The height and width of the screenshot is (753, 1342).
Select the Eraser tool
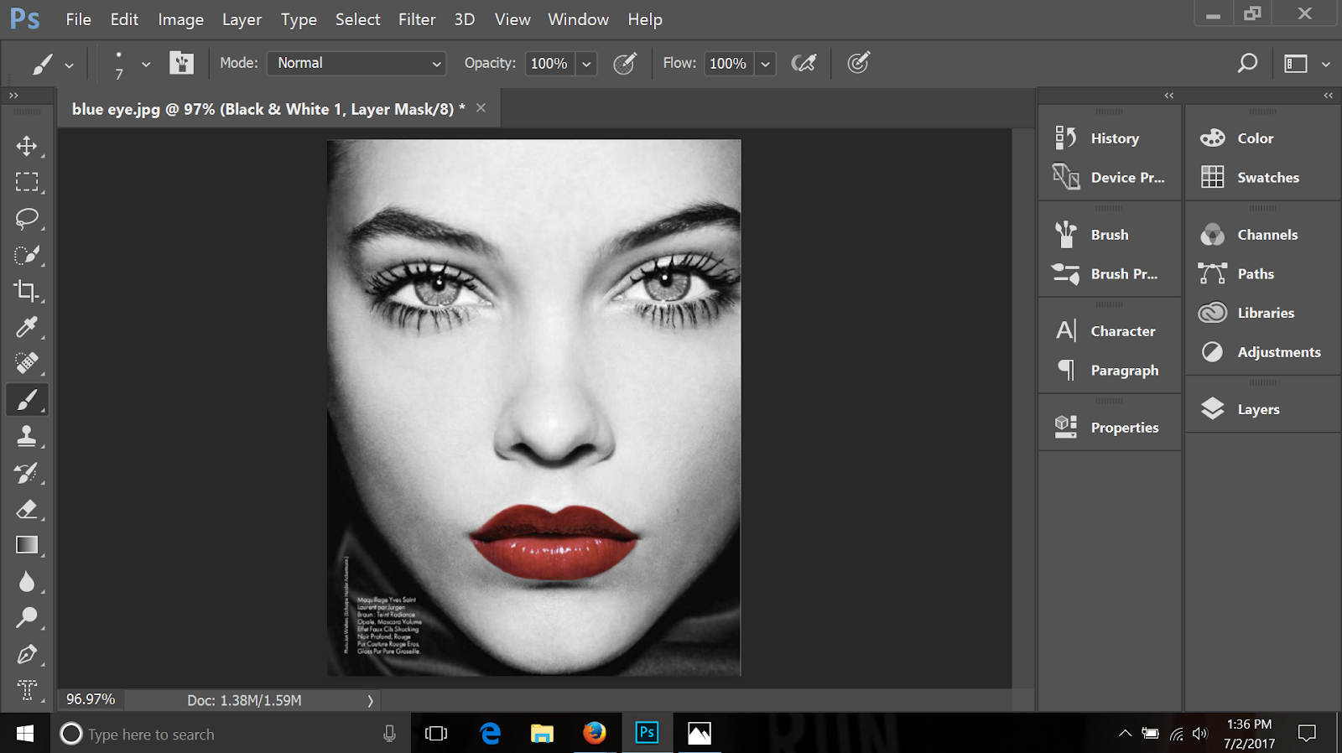pos(27,509)
